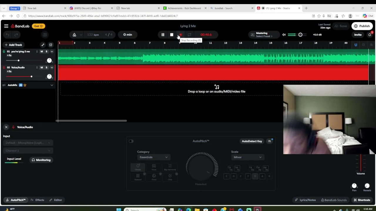Redo the last action
This screenshot has height=211, width=376.
click(x=16, y=35)
